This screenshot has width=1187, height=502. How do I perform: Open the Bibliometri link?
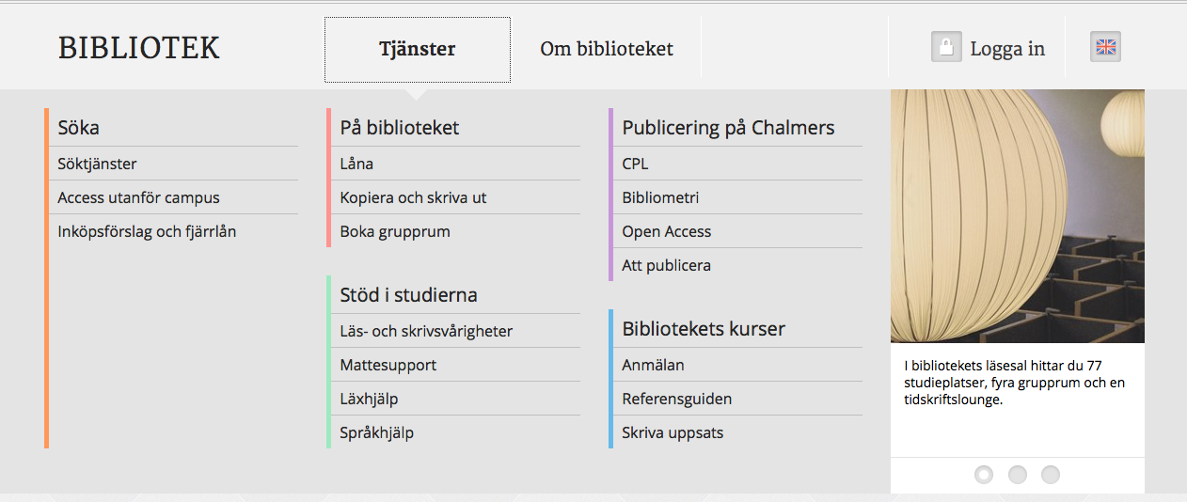pyautogui.click(x=660, y=197)
